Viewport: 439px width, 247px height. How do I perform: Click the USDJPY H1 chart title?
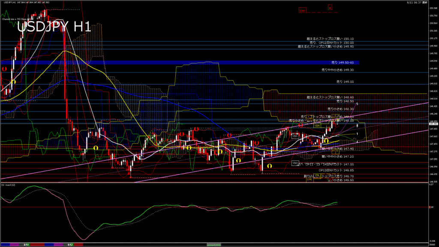coord(54,27)
